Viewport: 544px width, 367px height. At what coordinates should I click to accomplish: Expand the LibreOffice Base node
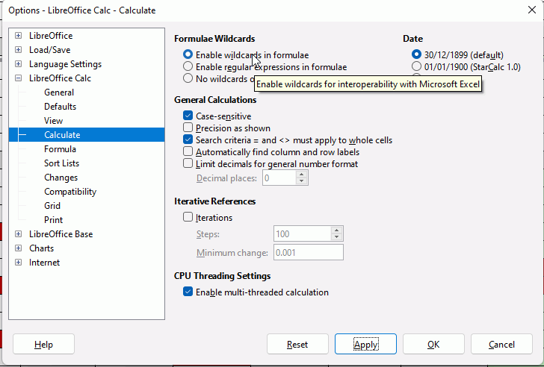point(19,234)
